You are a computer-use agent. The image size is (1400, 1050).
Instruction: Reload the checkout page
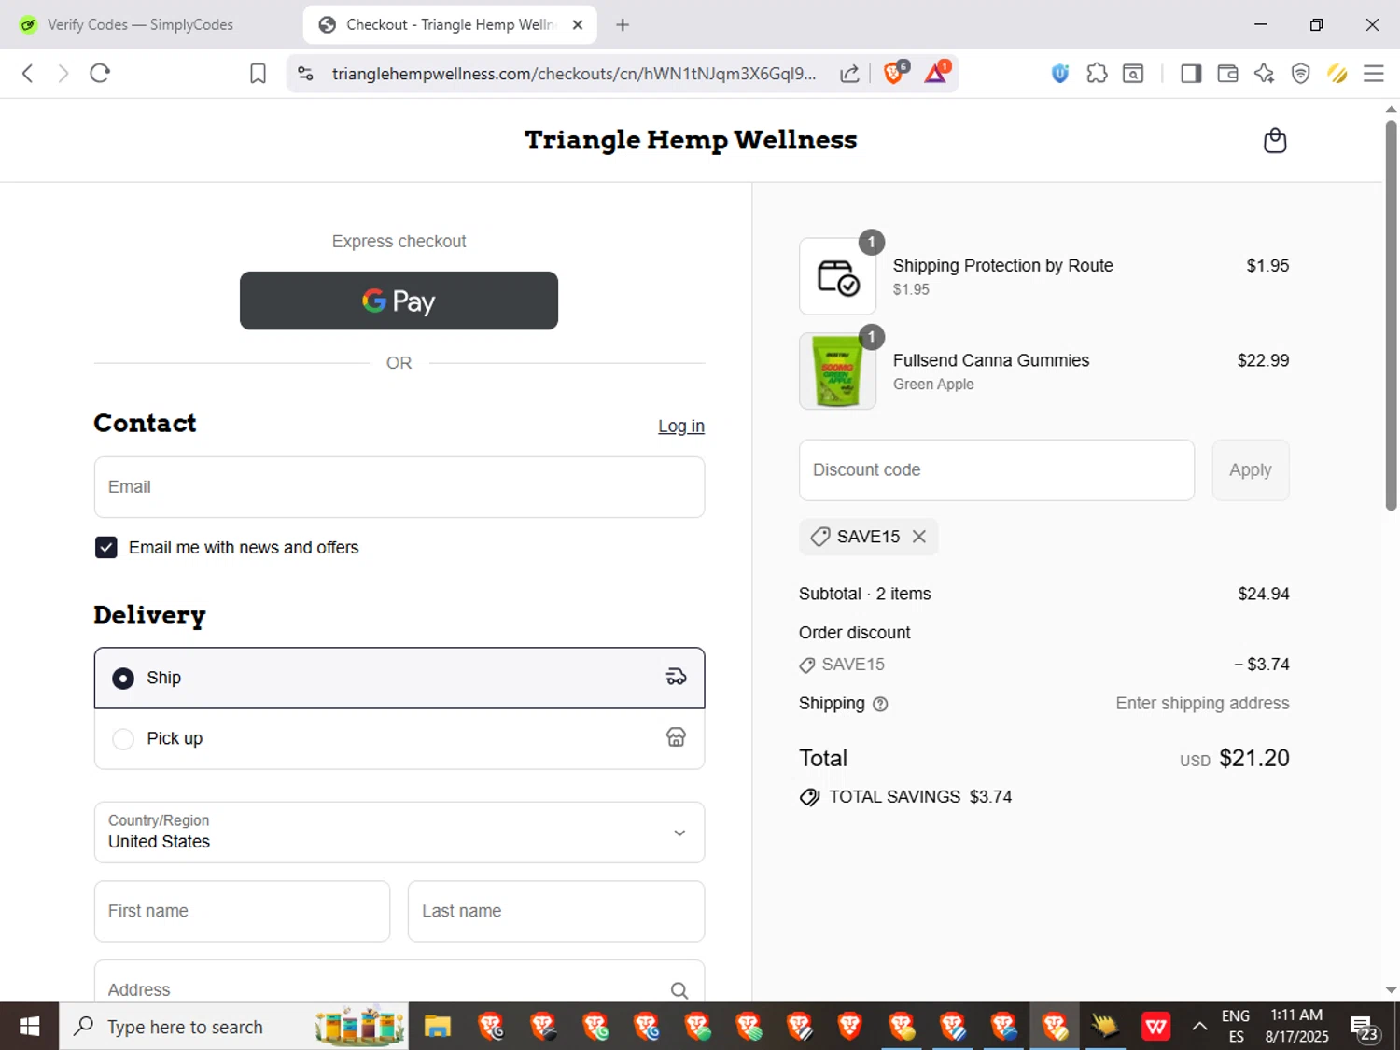100,74
